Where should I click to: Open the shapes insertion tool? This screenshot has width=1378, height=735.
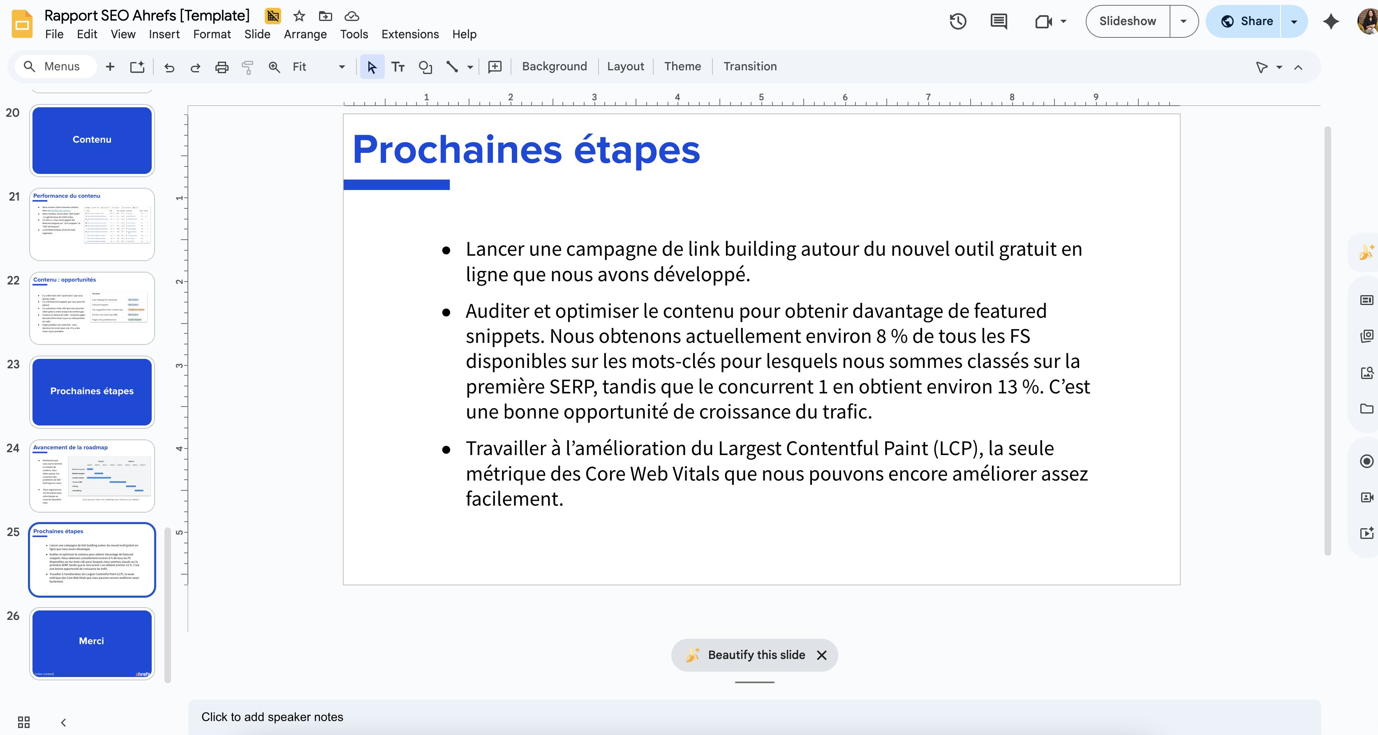click(x=425, y=66)
